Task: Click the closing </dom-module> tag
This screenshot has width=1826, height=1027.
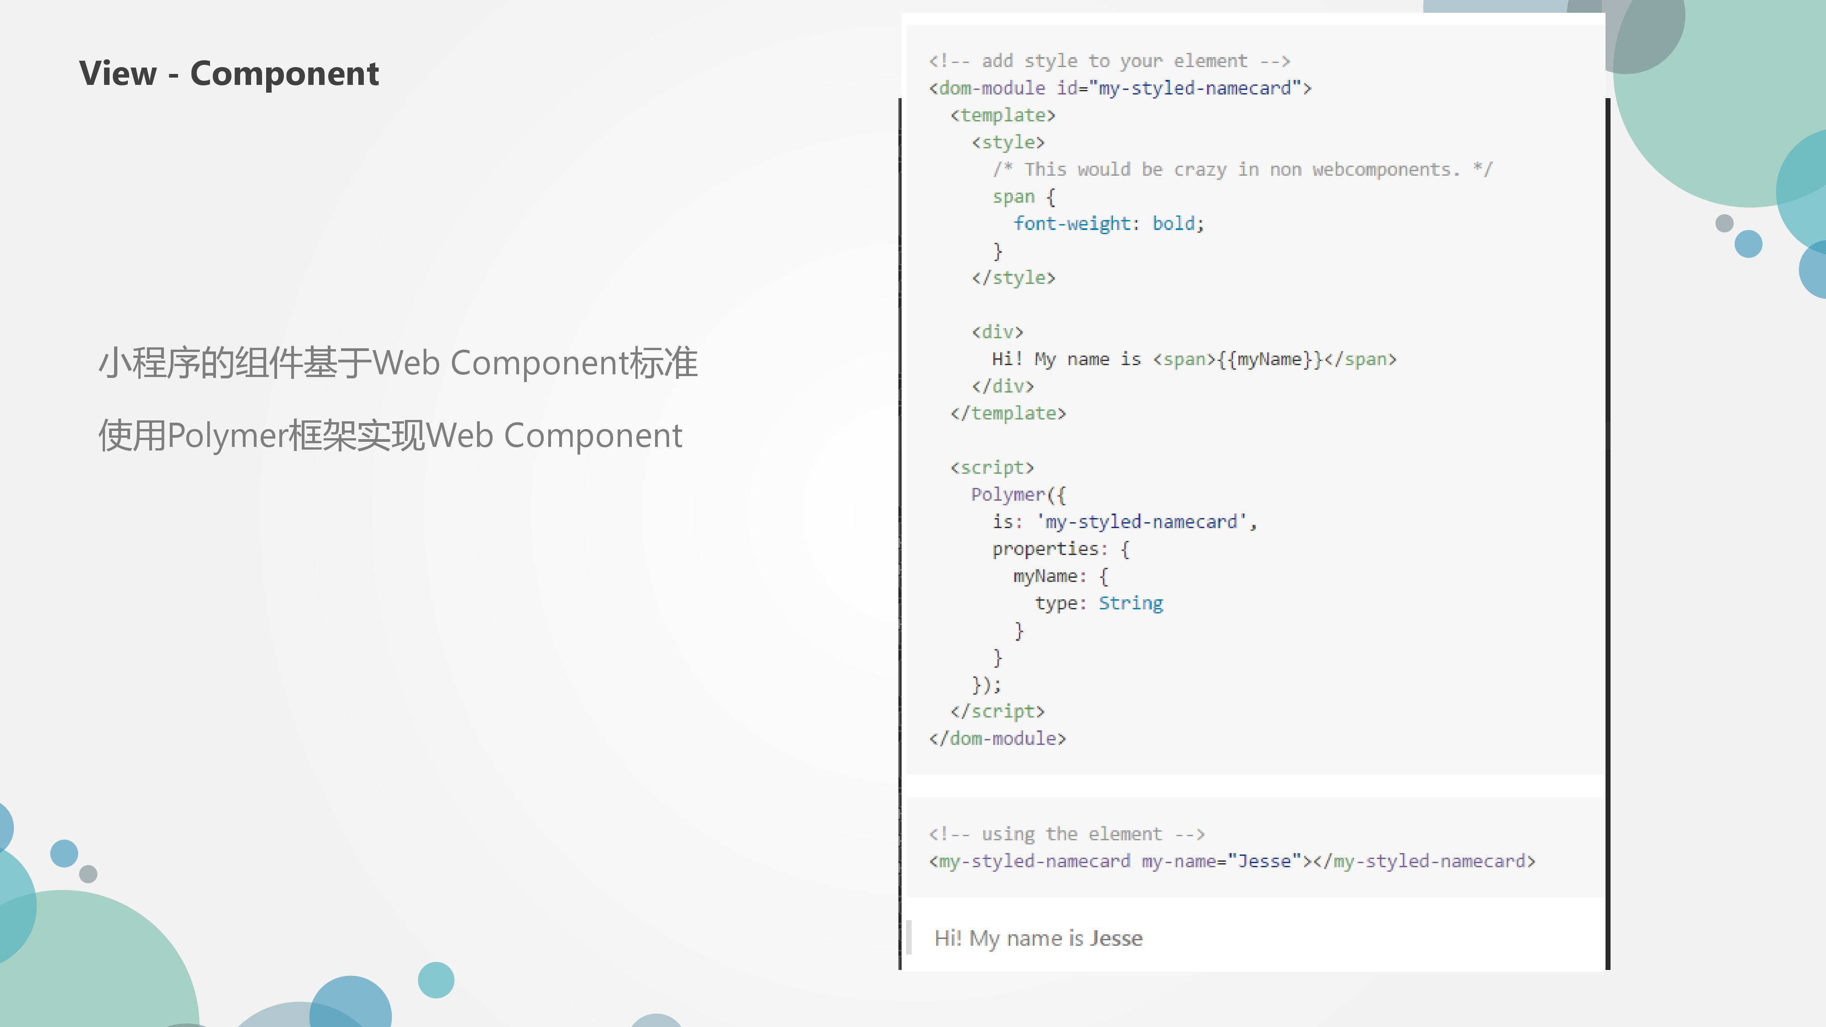Action: (997, 739)
